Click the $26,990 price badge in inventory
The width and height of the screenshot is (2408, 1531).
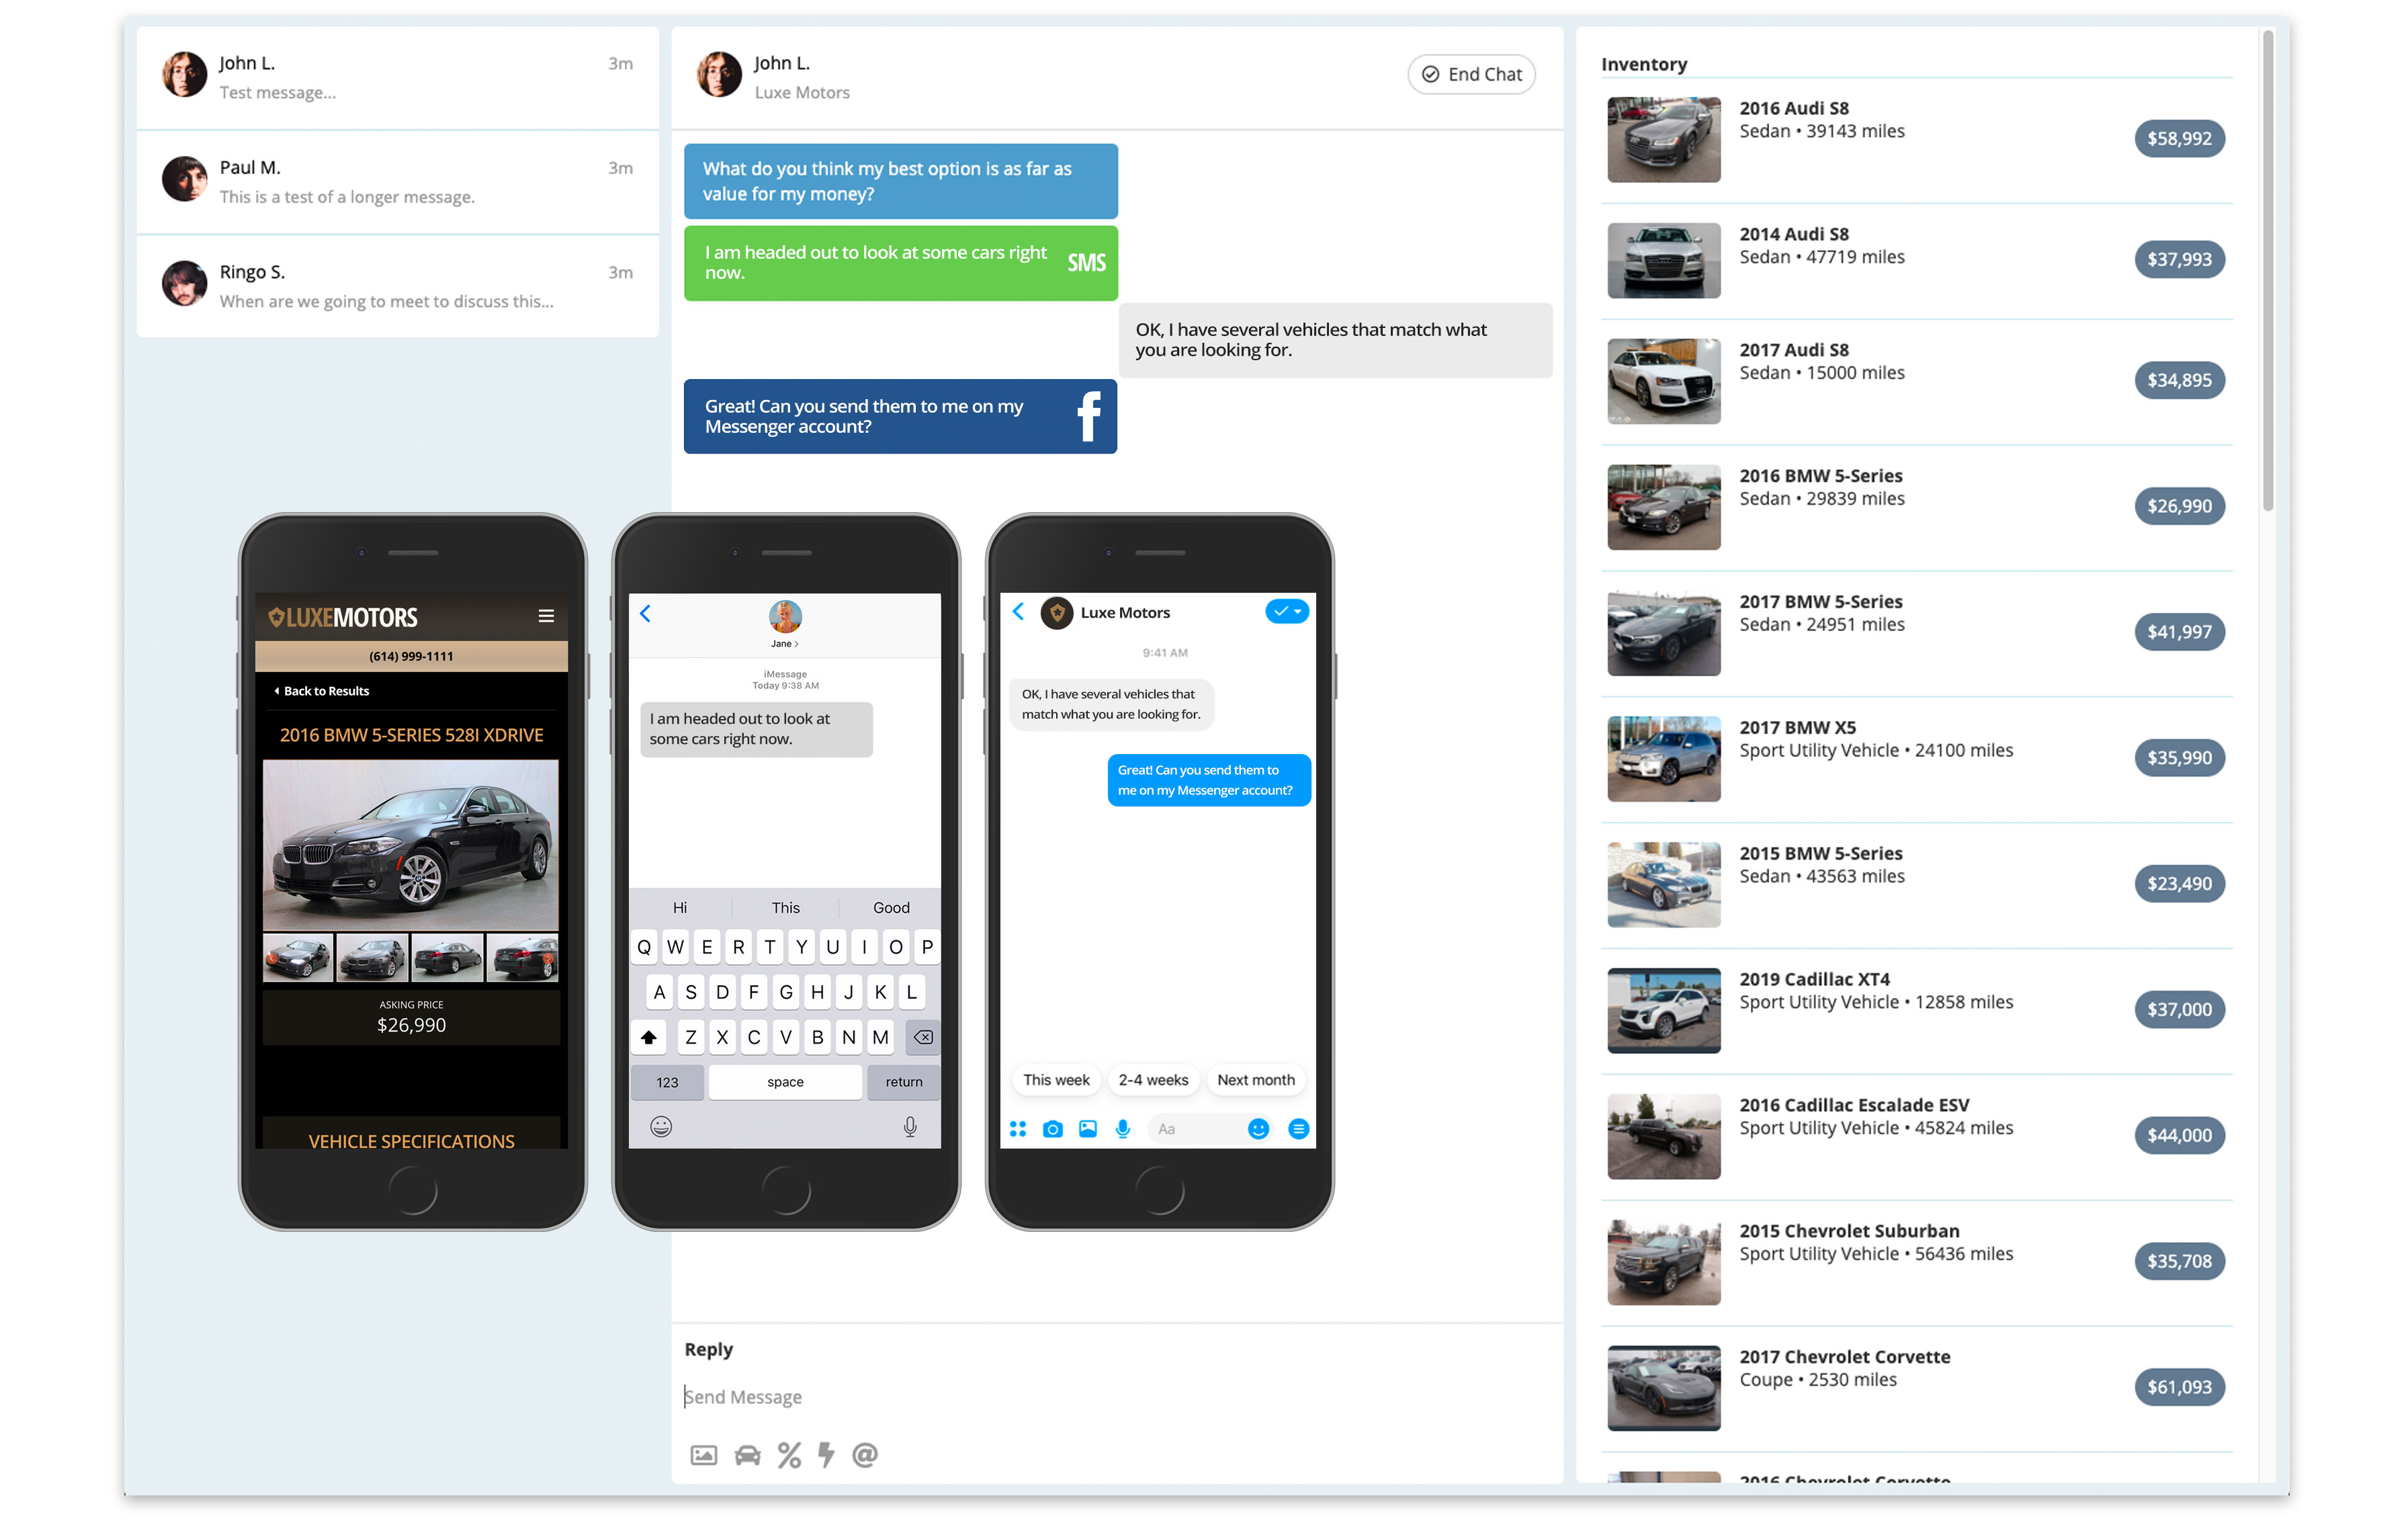2180,506
